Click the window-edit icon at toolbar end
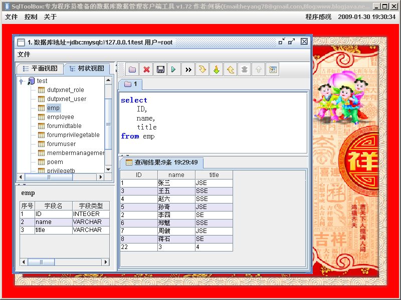 click(x=273, y=69)
